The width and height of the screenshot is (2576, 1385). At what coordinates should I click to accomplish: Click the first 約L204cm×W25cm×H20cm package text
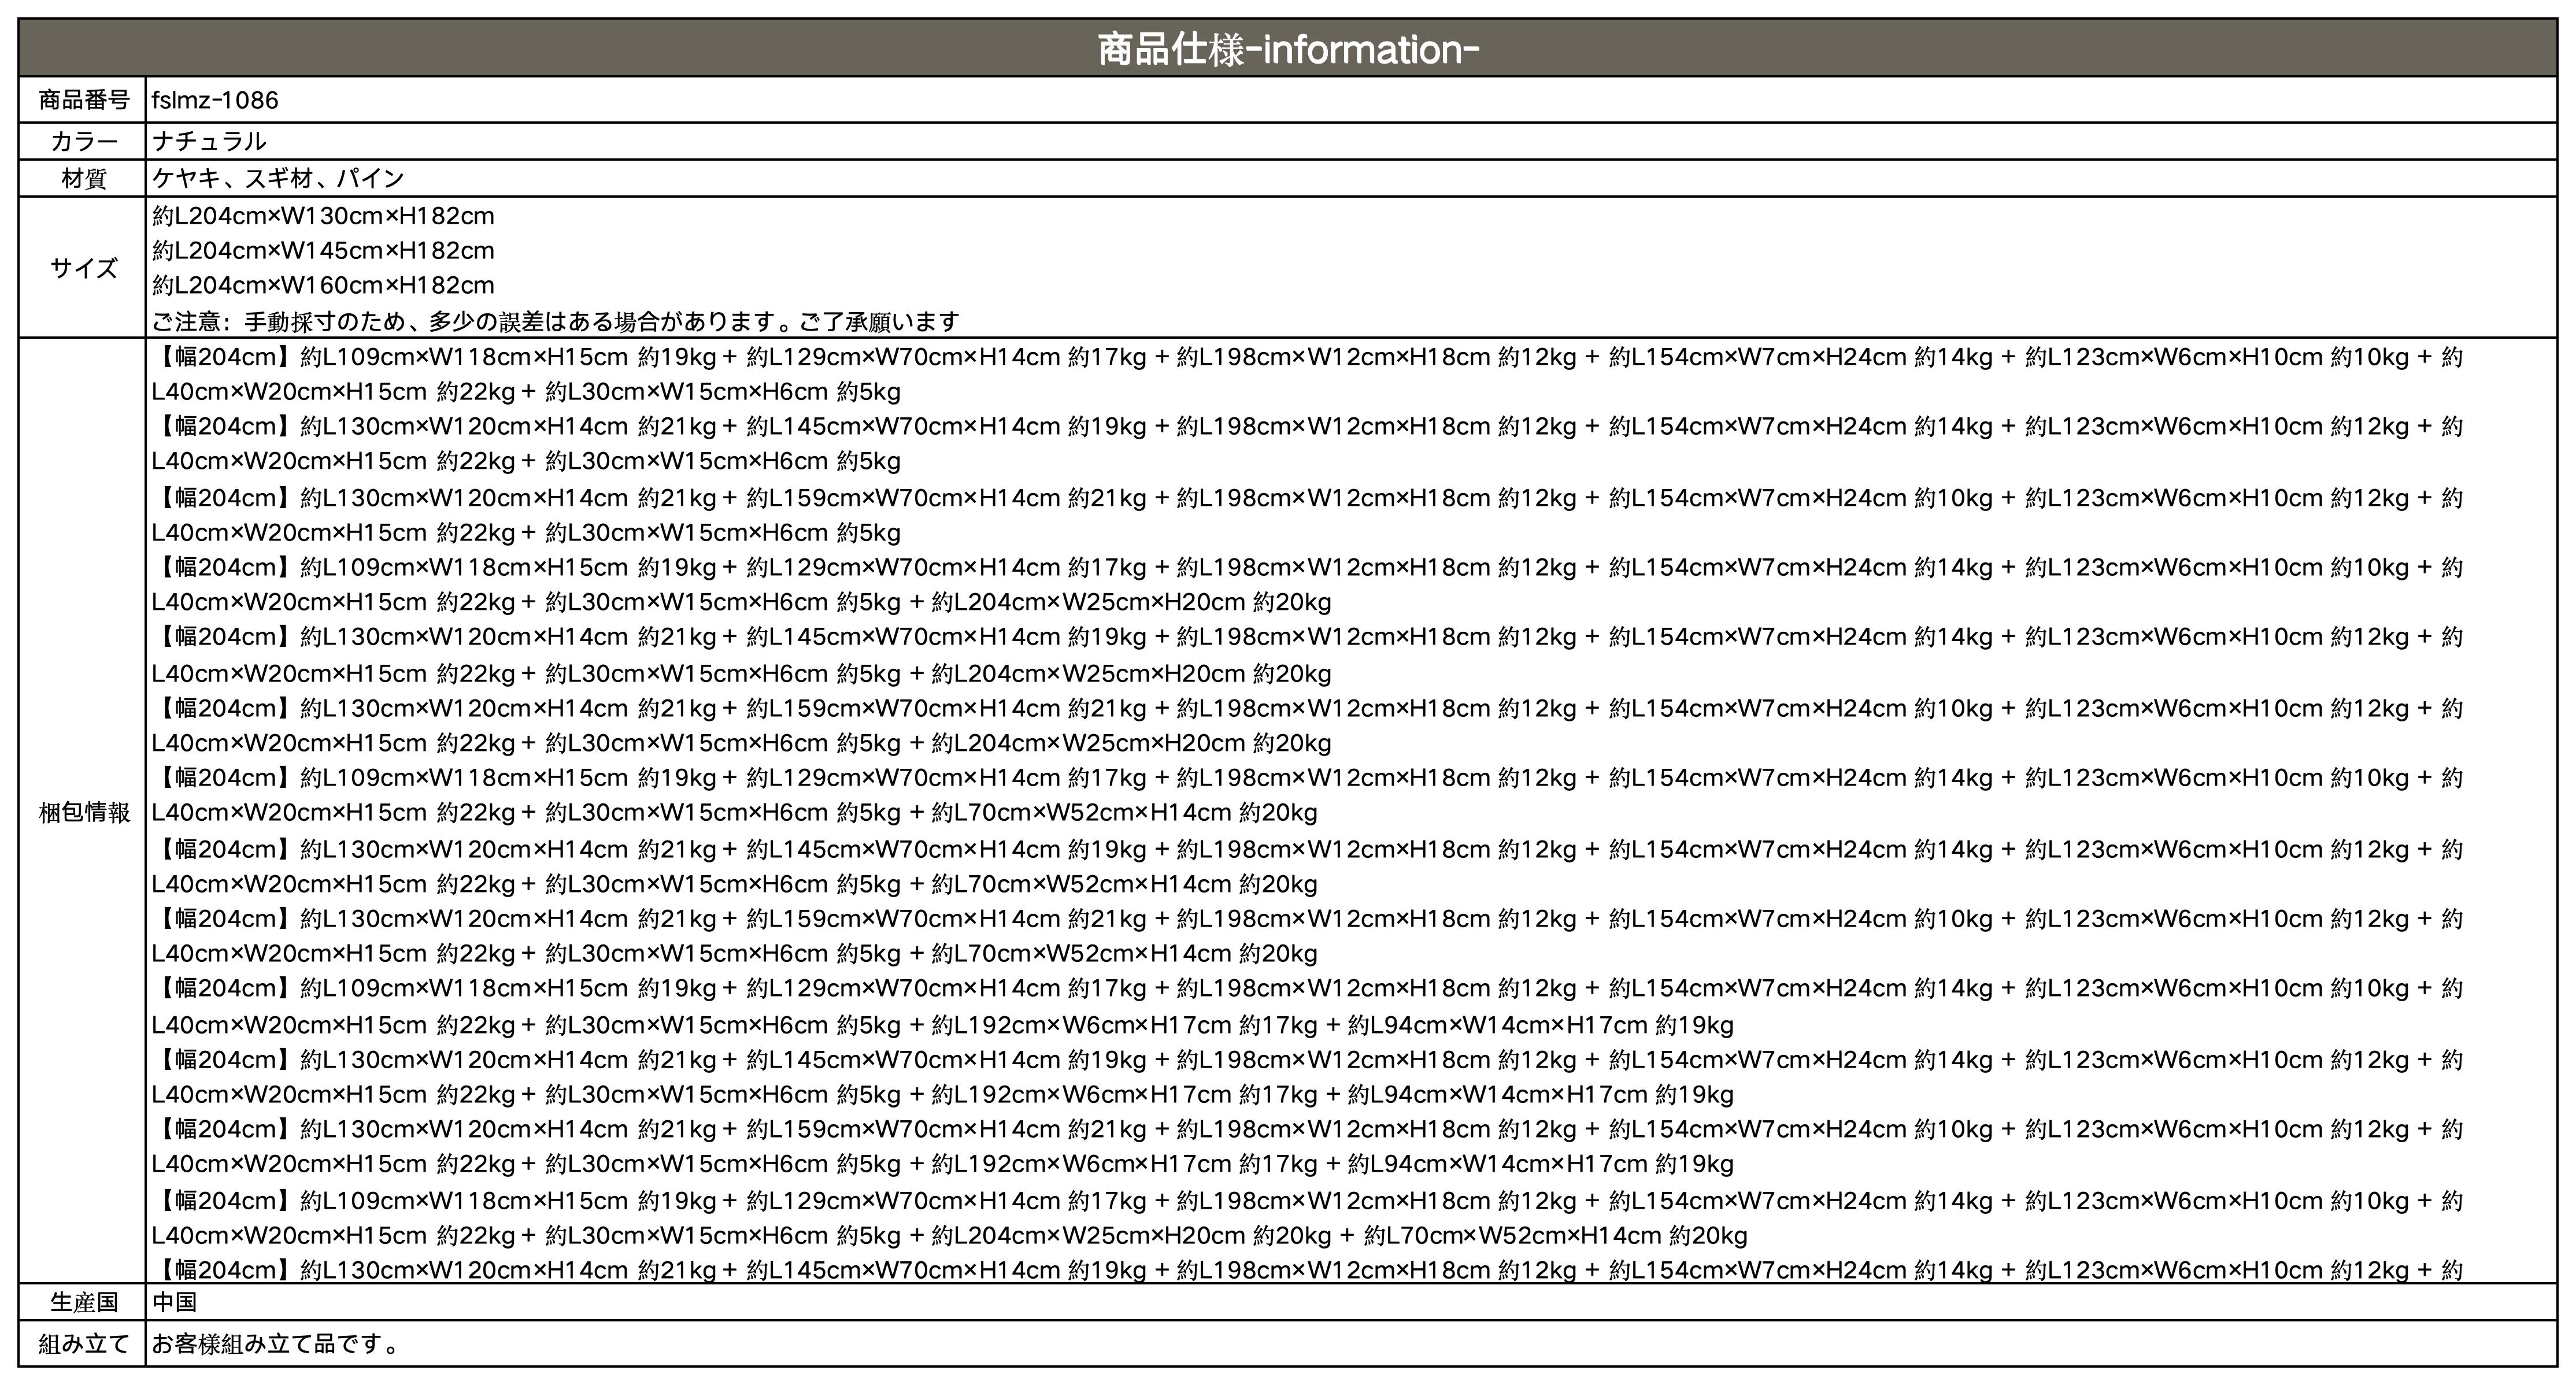tap(1088, 602)
